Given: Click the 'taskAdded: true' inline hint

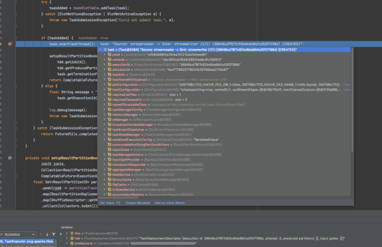Looking at the screenshot, I should pos(93,38).
